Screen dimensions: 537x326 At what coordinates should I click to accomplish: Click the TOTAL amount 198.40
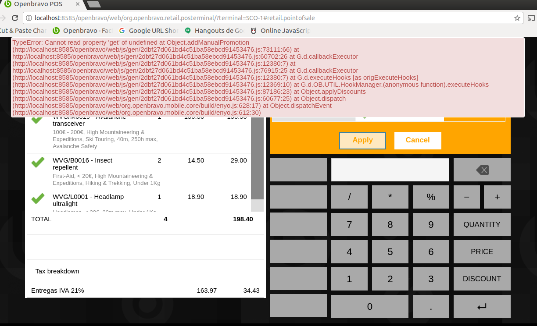pyautogui.click(x=243, y=219)
